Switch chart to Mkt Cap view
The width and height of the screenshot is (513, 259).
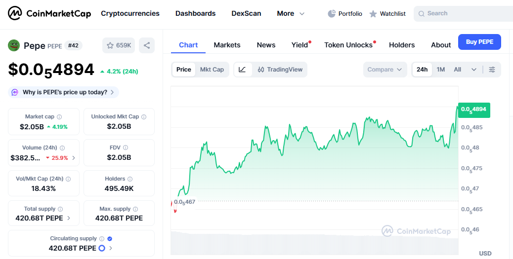212,70
